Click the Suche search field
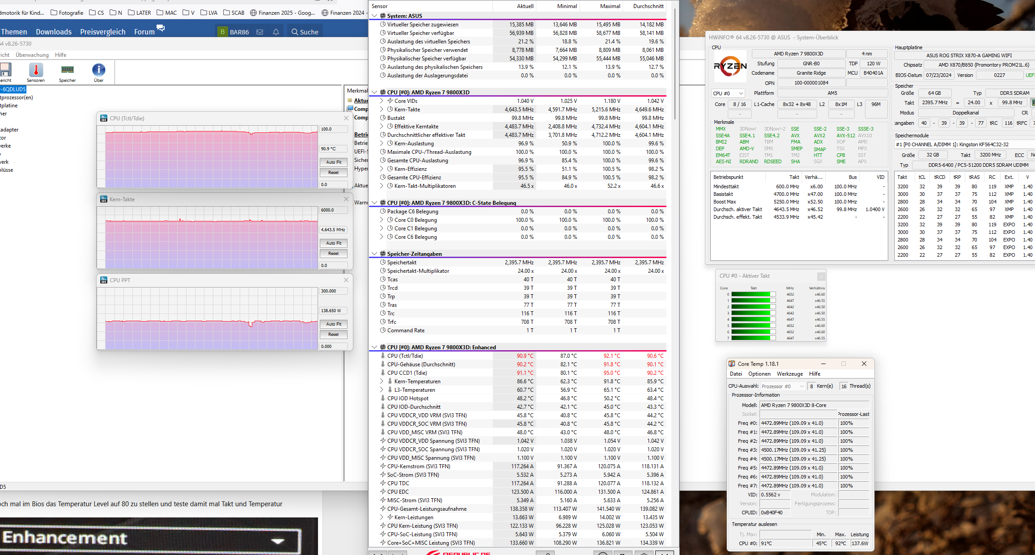This screenshot has height=555, width=1035. (x=305, y=32)
